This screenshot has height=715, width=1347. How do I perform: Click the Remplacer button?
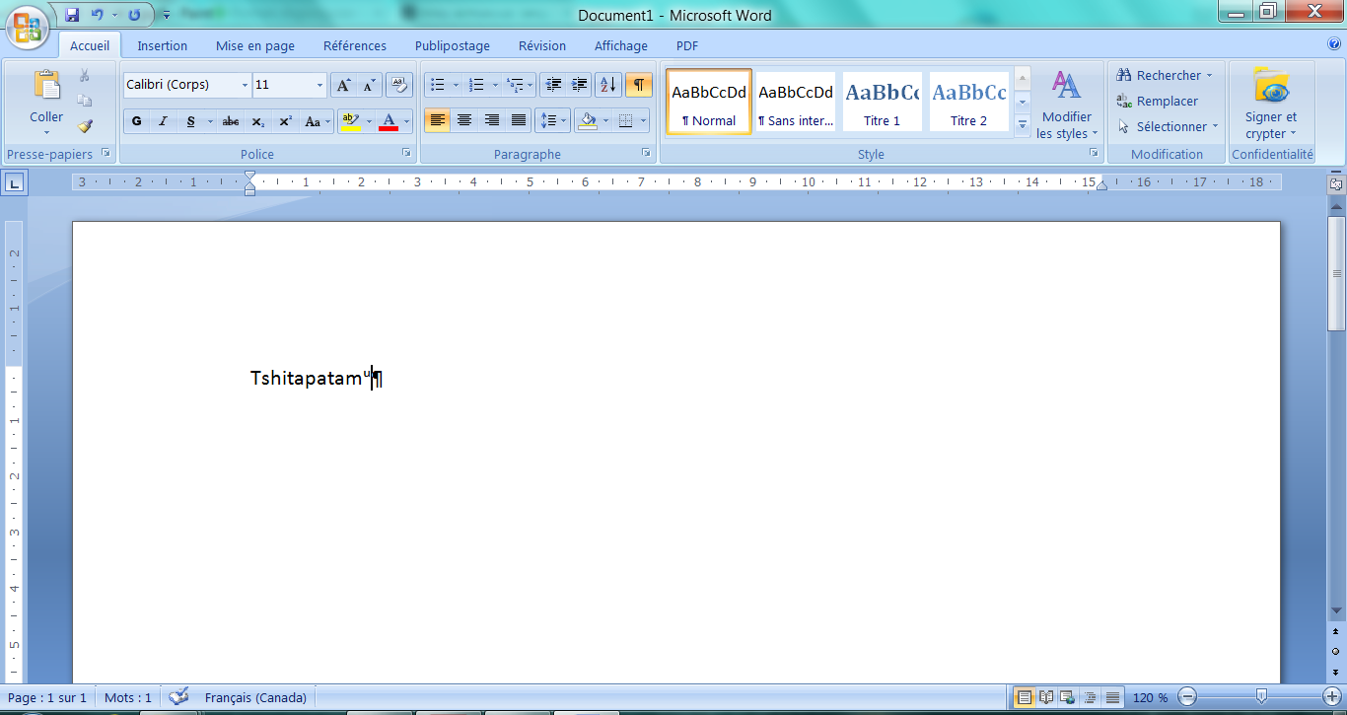pyautogui.click(x=1158, y=101)
